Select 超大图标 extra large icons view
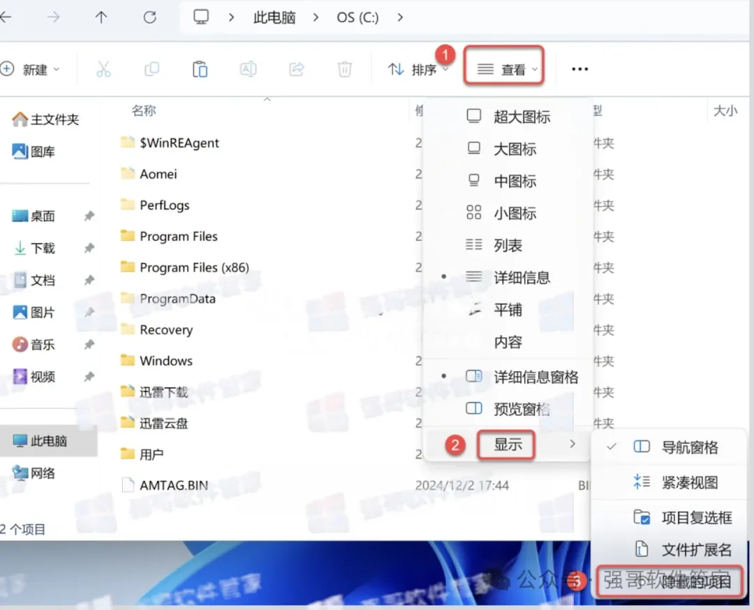 pos(508,117)
